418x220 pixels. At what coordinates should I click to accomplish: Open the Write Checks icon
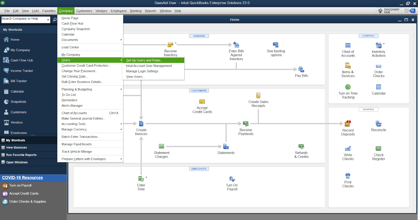[x=348, y=148]
